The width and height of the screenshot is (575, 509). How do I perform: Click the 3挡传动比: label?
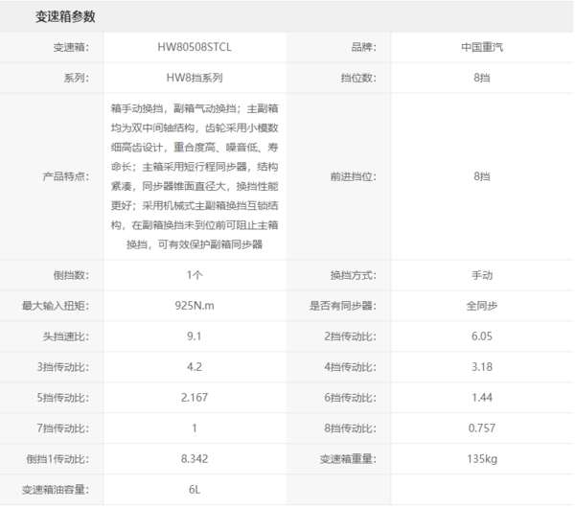pos(62,367)
